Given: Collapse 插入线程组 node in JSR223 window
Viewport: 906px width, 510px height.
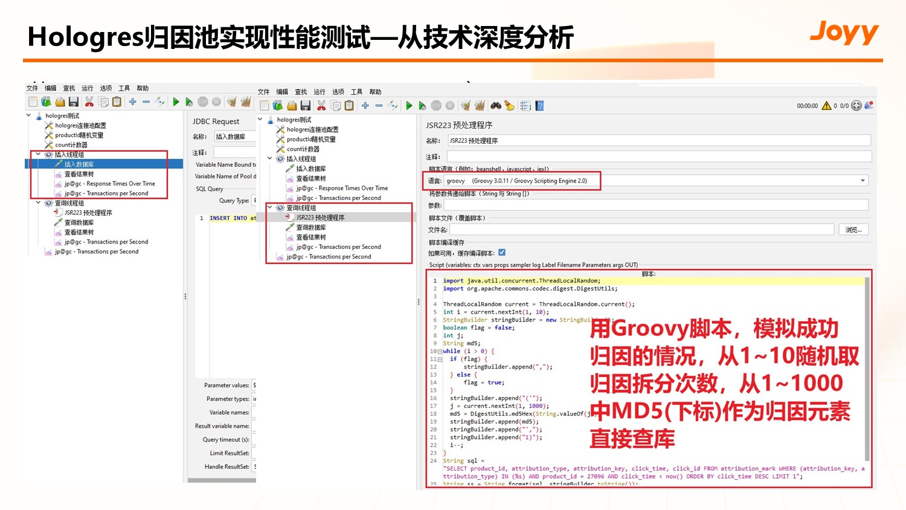Looking at the screenshot, I should [270, 158].
